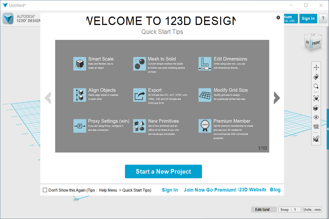Click the New Primitives title text
Viewport: 329px width, 219px height.
pyautogui.click(x=164, y=121)
